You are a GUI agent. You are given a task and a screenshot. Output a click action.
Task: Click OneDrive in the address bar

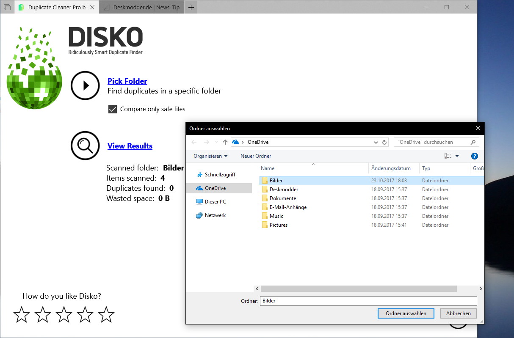click(x=258, y=142)
